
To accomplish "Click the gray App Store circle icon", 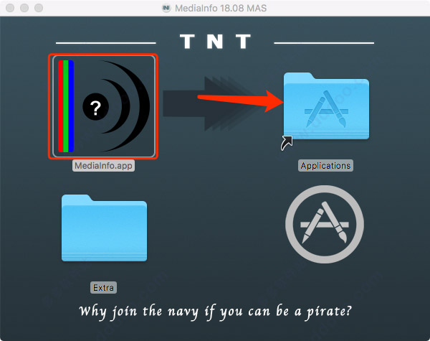I will tap(325, 224).
